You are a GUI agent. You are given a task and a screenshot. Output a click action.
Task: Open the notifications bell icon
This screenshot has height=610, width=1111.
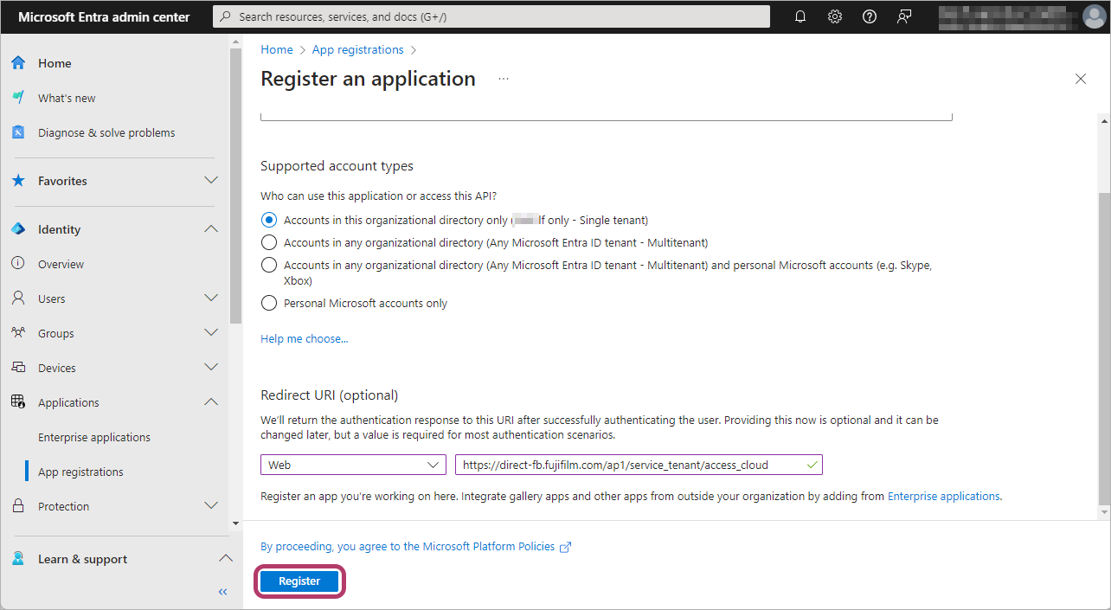[x=800, y=16]
